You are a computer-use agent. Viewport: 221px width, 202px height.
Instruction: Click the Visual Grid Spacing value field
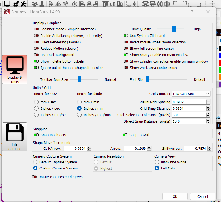(x=189, y=102)
